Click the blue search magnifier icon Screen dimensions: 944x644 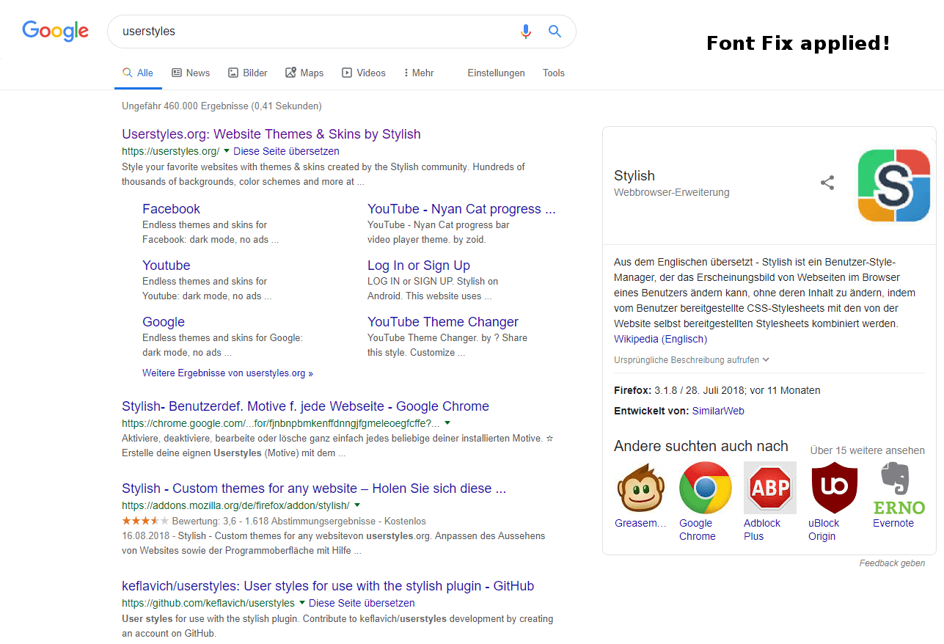click(555, 31)
